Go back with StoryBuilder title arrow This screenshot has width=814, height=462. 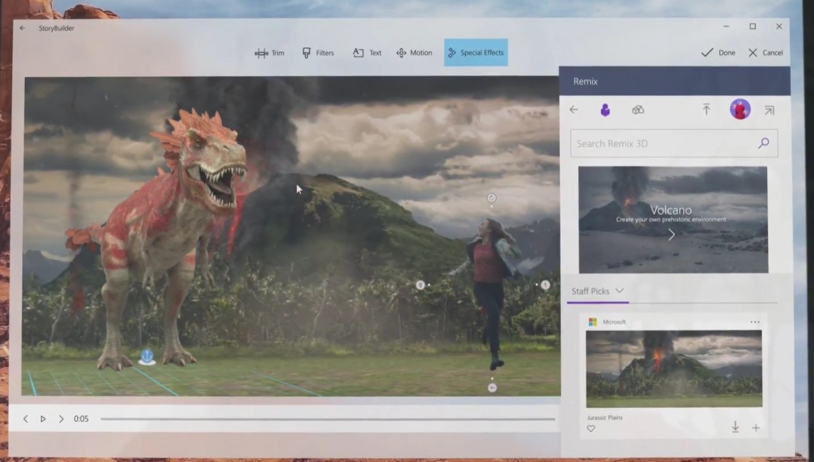pos(23,28)
